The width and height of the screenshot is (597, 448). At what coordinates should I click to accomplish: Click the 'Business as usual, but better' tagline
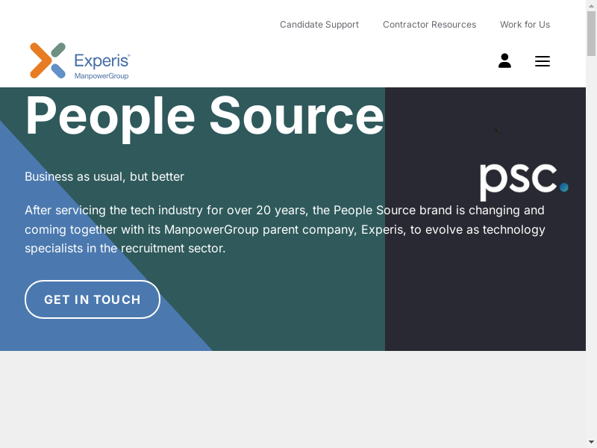point(104,177)
